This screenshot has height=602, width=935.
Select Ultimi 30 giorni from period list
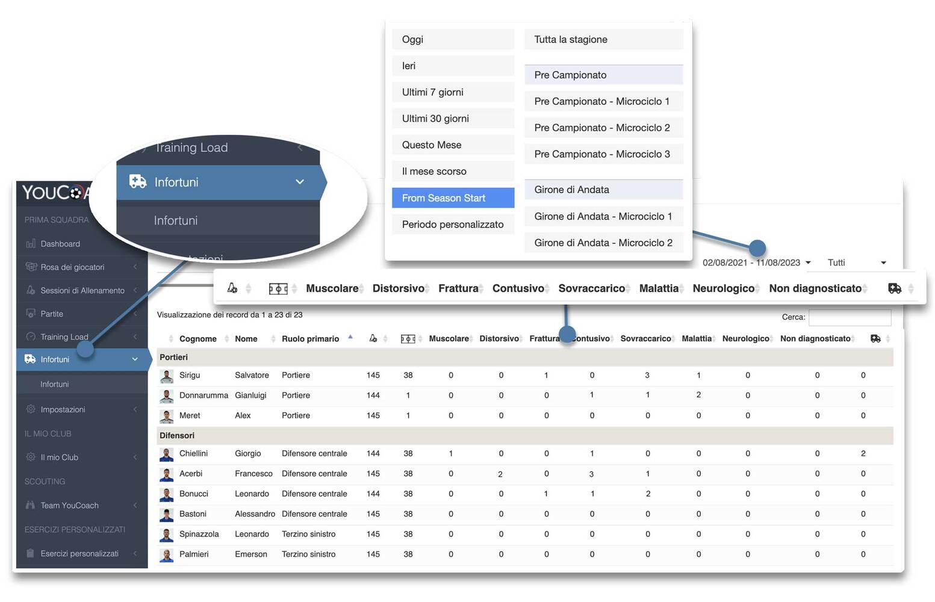(453, 119)
